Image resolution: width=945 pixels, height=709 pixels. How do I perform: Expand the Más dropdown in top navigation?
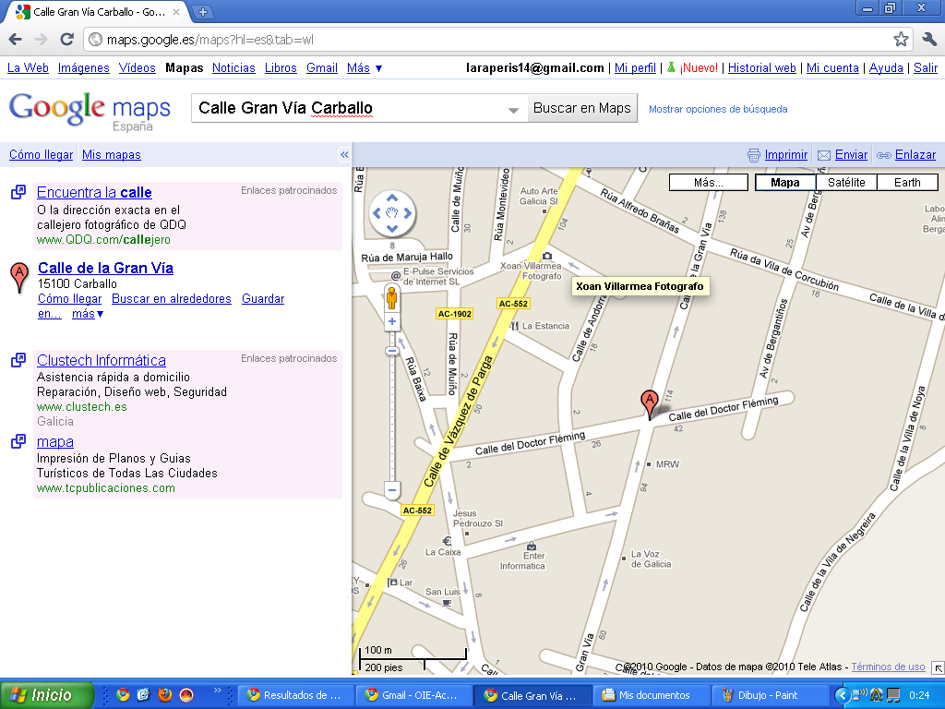pos(365,68)
